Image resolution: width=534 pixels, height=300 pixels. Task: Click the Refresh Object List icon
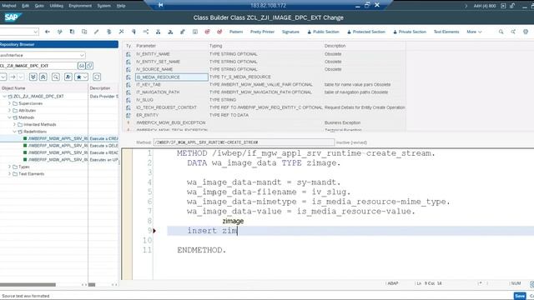[97, 77]
